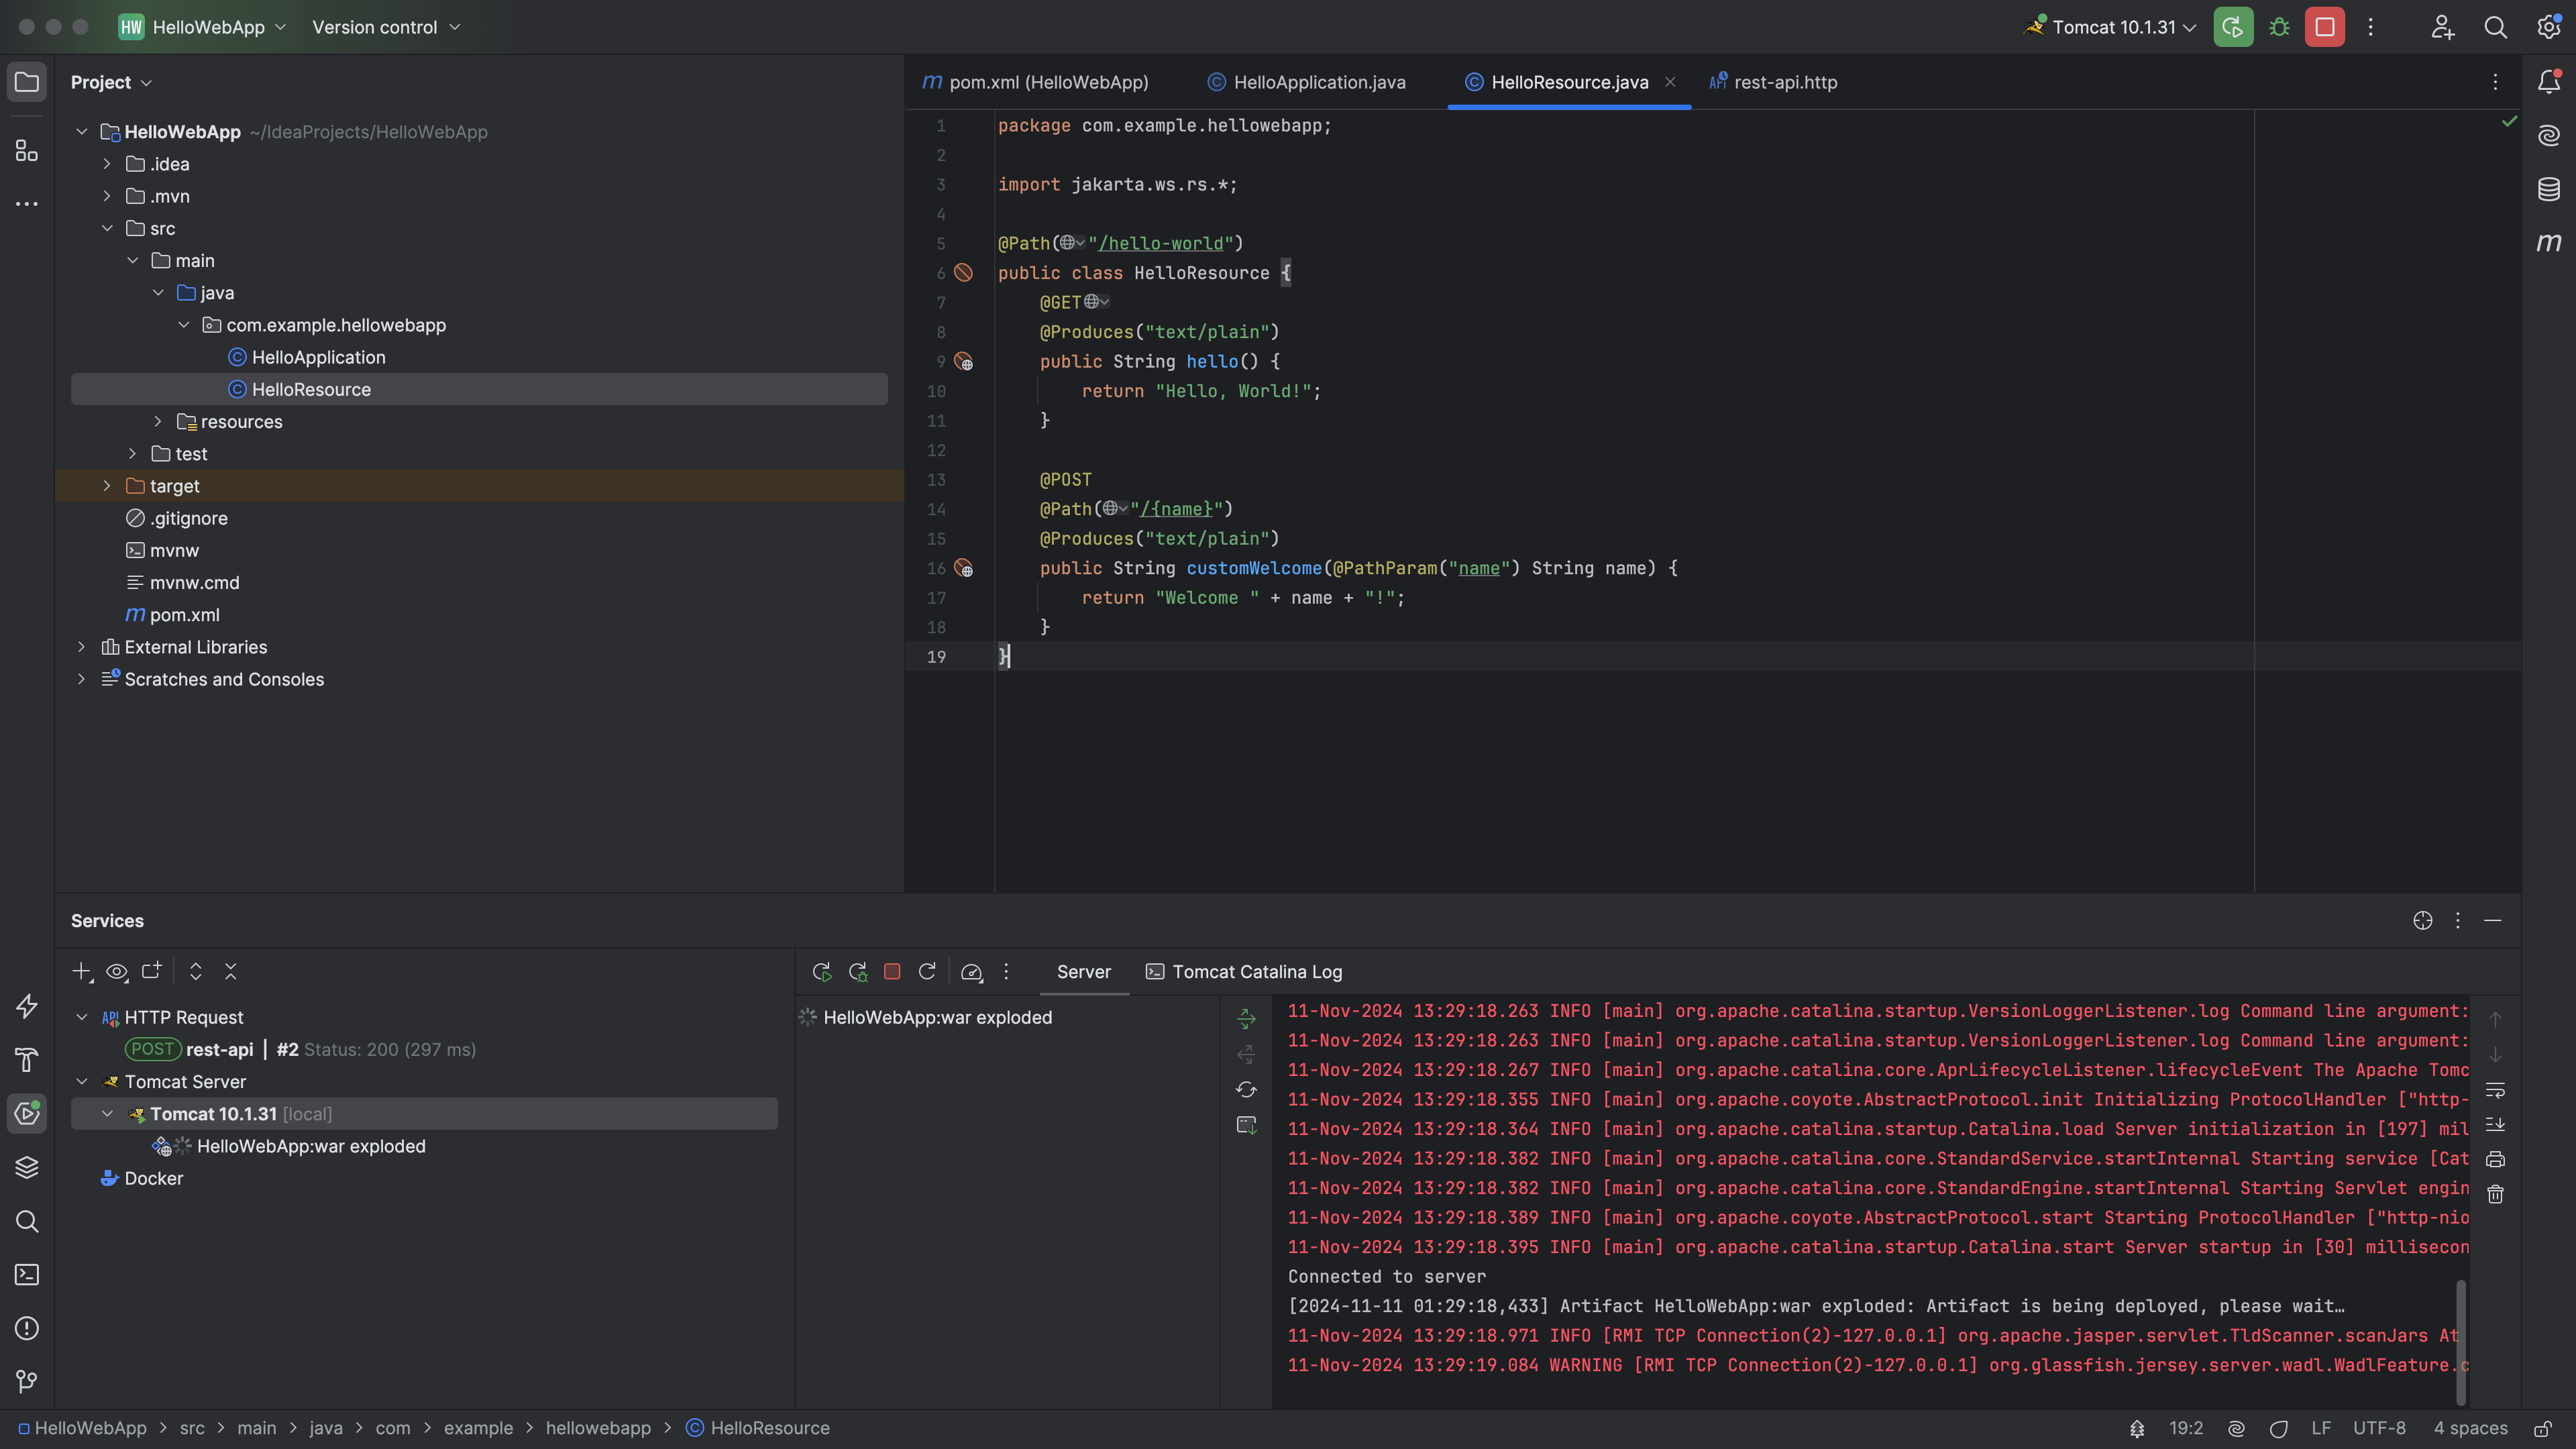Click the Stop Server red square icon
2576x1449 pixels.
click(891, 971)
